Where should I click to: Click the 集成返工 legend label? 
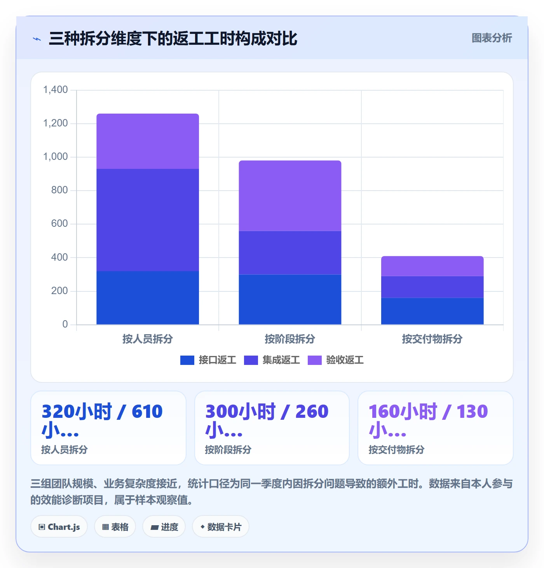281,360
